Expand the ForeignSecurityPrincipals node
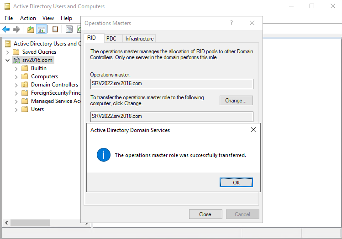Image resolution: width=342 pixels, height=239 pixels. tap(16, 93)
